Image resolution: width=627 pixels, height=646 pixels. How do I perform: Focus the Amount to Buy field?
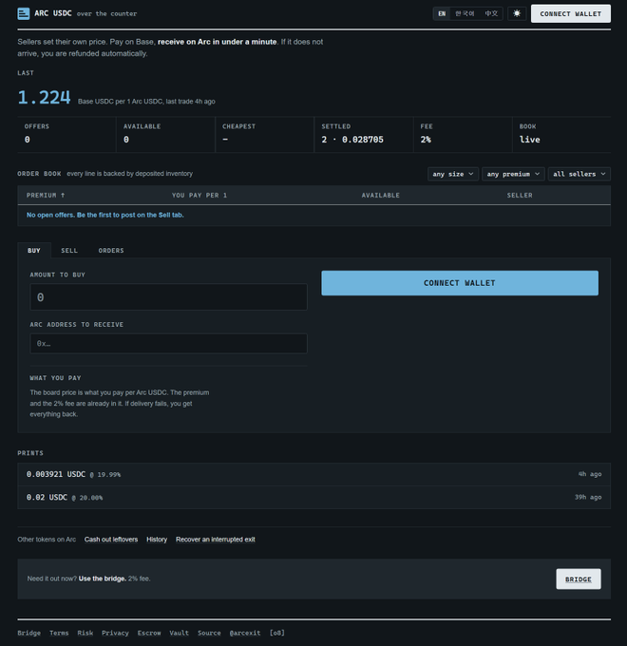[x=168, y=297]
